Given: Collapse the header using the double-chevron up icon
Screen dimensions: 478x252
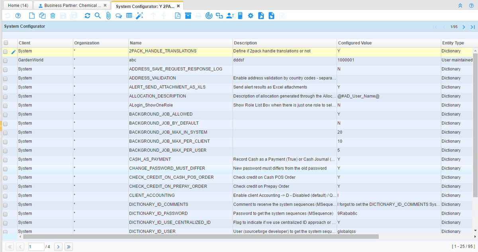Looking at the screenshot, I should (460, 6).
